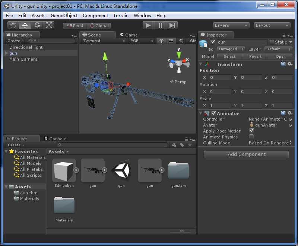Open the File menu

click(10, 16)
